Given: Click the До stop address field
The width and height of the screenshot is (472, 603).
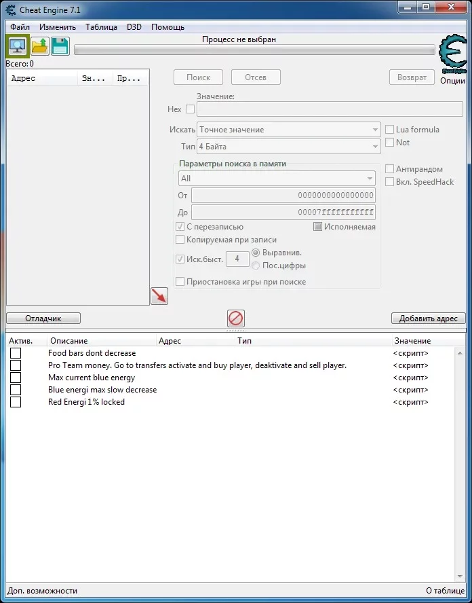Looking at the screenshot, I should point(283,213).
